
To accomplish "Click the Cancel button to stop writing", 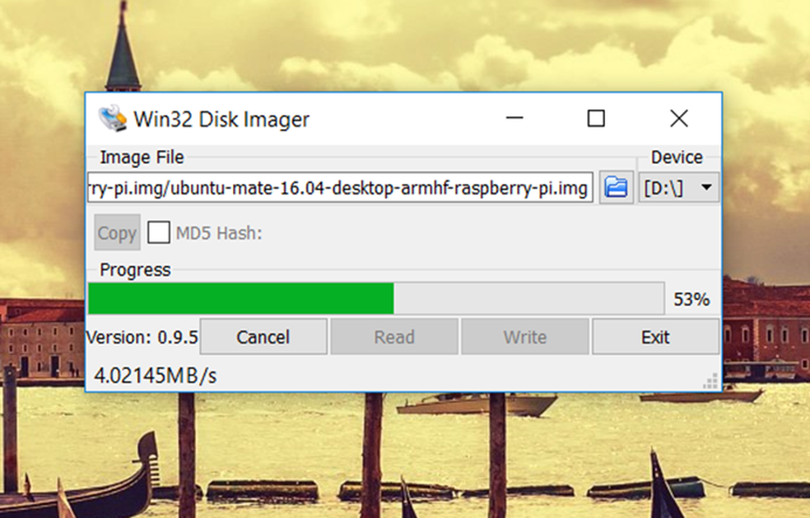I will click(263, 337).
